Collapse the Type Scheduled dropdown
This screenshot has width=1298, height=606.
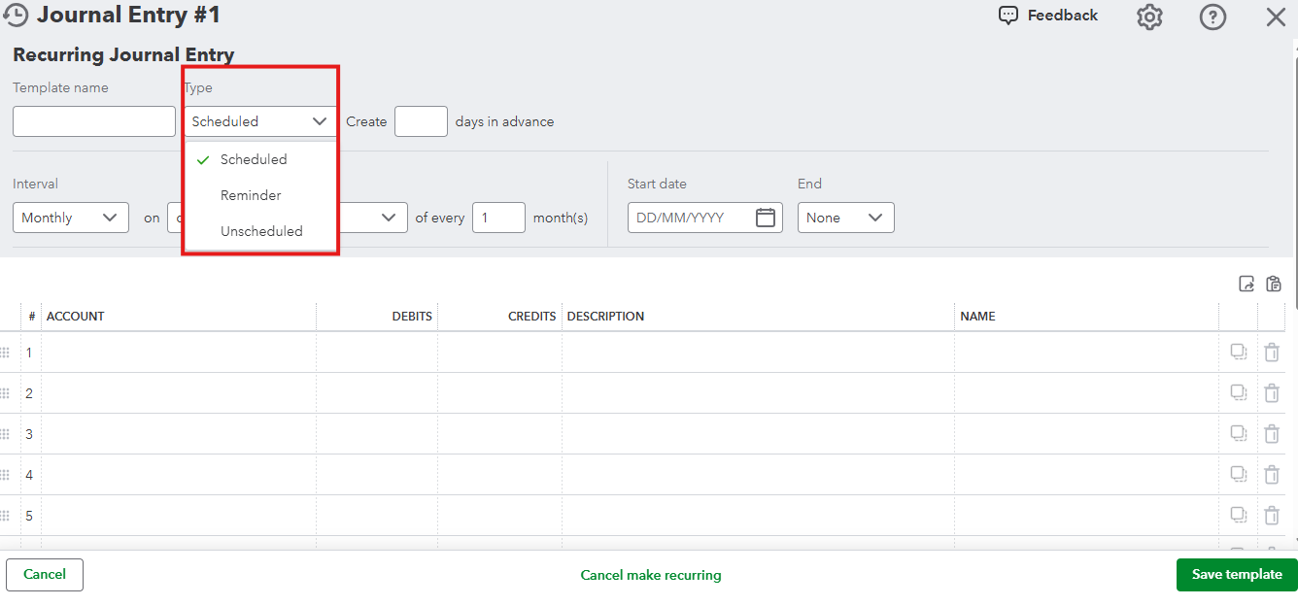259,121
